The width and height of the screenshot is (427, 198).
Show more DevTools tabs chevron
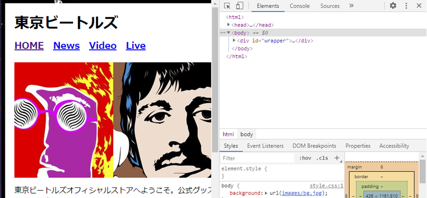(x=351, y=6)
